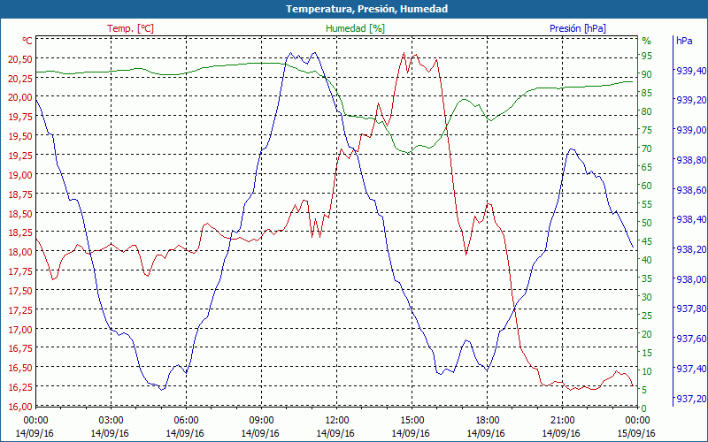
Task: Click the 15:00 time axis label
Action: click(x=412, y=421)
